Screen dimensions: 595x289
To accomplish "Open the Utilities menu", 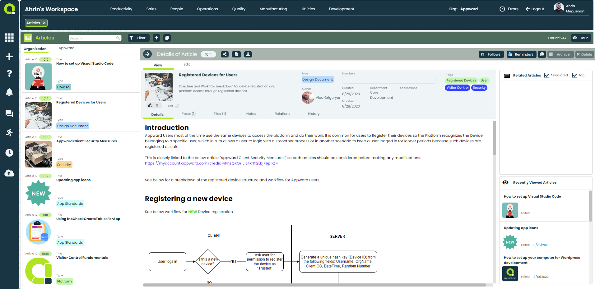I will click(x=308, y=9).
